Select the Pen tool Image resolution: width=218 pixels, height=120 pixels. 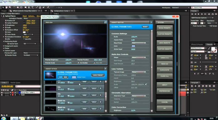click(29, 7)
